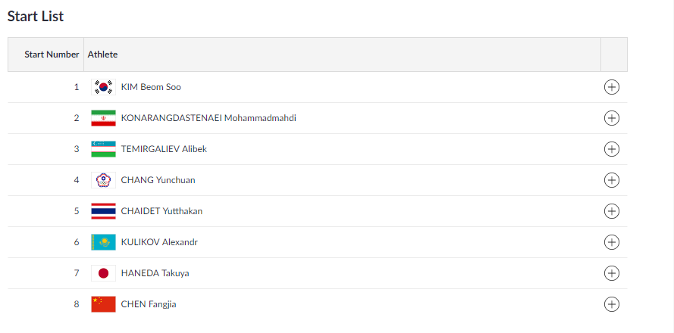The height and width of the screenshot is (333, 674).
Task: Click the Iran flag icon
Action: 103,118
